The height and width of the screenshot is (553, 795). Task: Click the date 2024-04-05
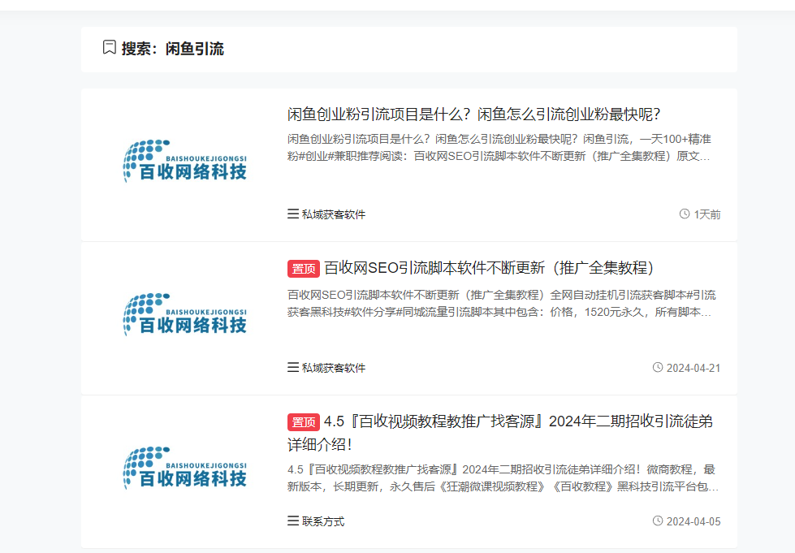point(693,521)
